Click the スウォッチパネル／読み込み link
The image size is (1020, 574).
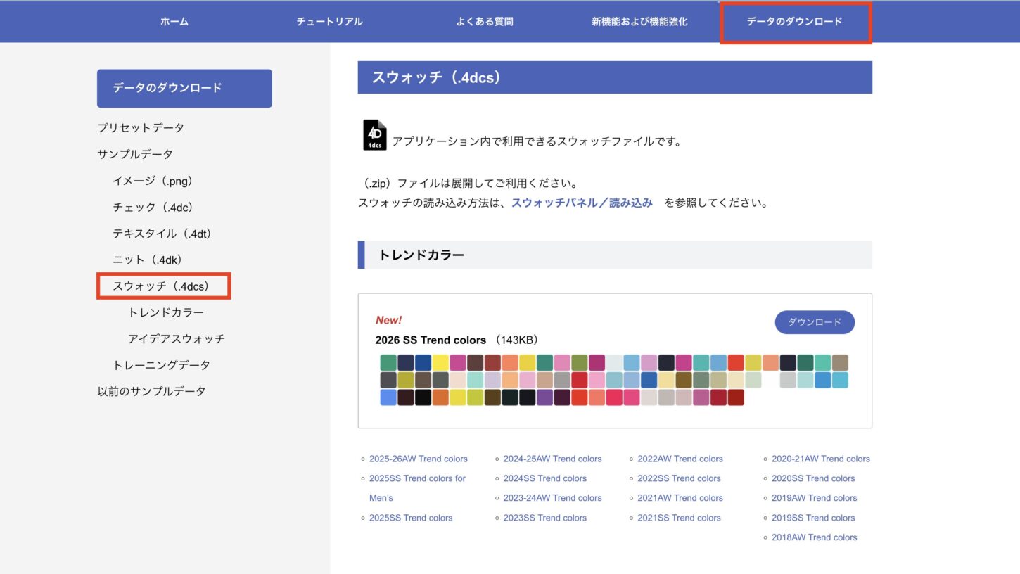coord(582,203)
